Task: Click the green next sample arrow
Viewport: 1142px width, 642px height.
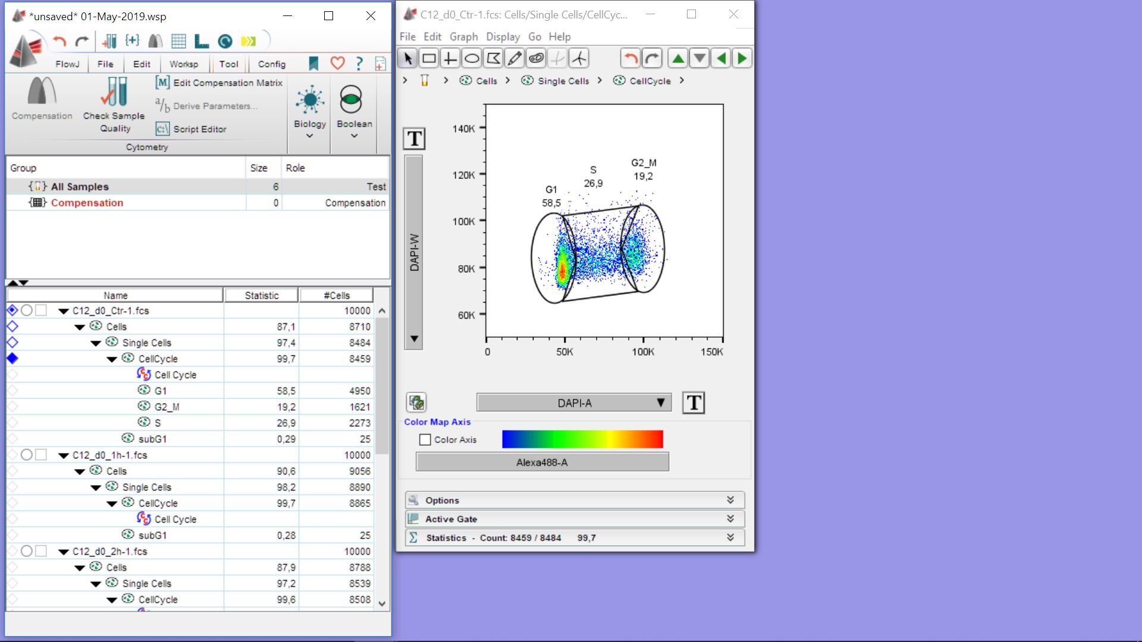Action: coord(742,58)
